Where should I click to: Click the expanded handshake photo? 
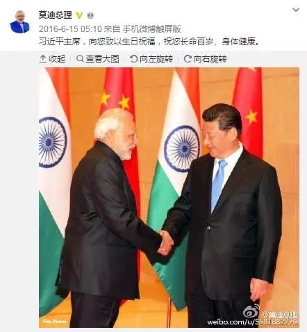(x=169, y=197)
